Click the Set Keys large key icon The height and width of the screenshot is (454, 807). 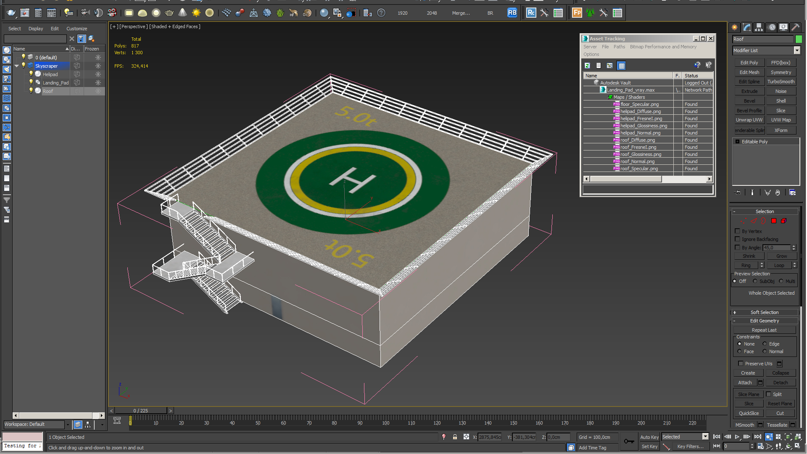pos(629,441)
